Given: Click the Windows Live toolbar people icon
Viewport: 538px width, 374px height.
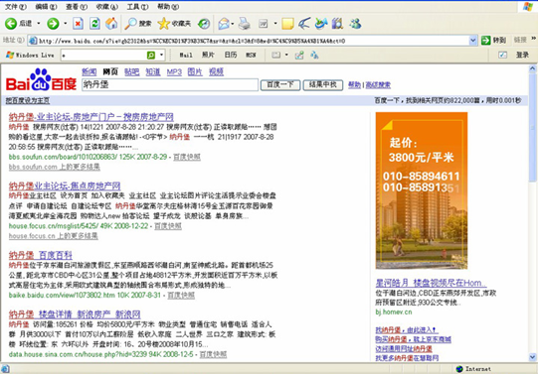Looking at the screenshot, I should pos(314,55).
